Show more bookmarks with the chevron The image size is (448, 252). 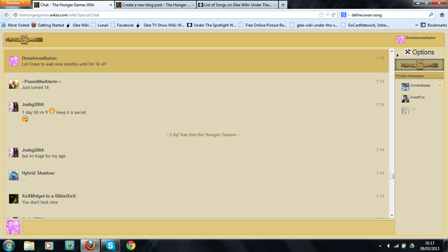(416, 25)
